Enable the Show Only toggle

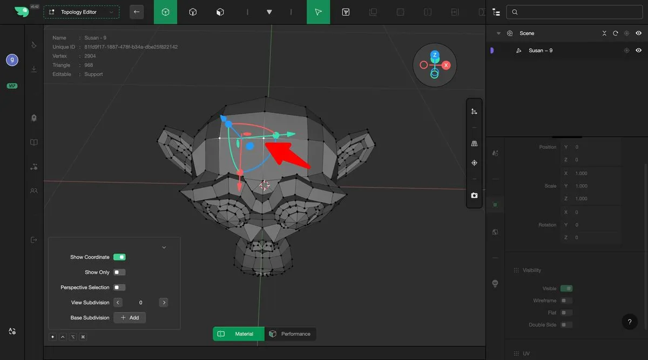[x=119, y=272]
